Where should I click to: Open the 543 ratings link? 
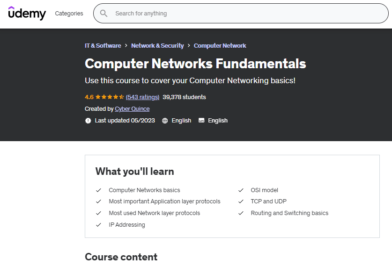tap(142, 97)
